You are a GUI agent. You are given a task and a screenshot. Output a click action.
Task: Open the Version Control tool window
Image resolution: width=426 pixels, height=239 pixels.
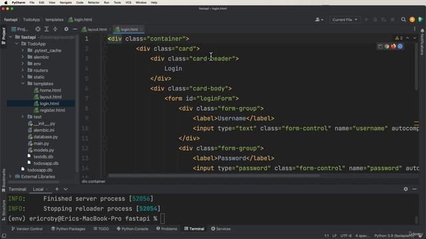pos(27,228)
